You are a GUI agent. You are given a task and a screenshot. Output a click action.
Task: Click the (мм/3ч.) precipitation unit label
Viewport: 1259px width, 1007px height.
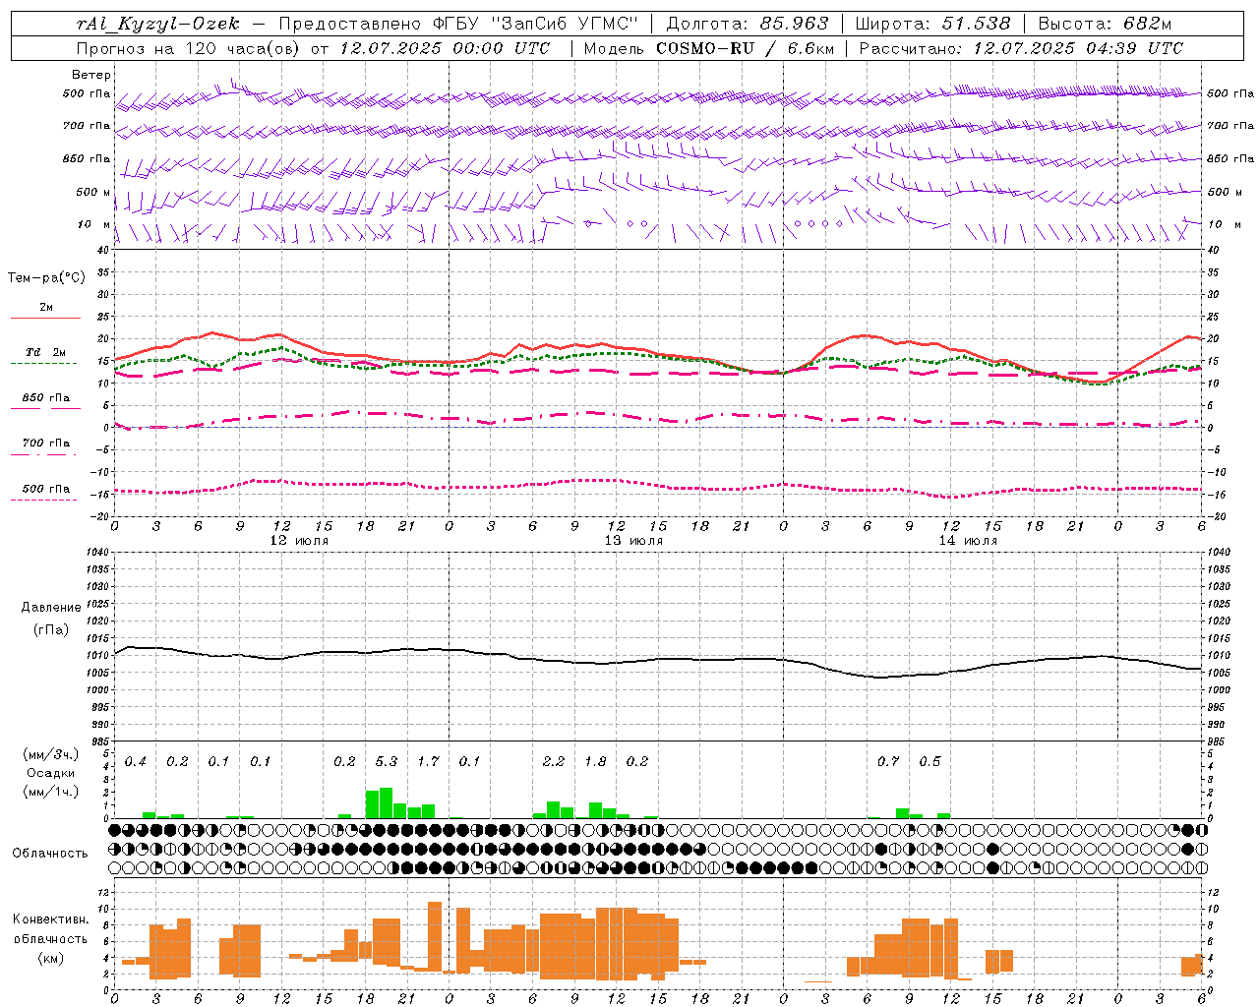[x=50, y=754]
